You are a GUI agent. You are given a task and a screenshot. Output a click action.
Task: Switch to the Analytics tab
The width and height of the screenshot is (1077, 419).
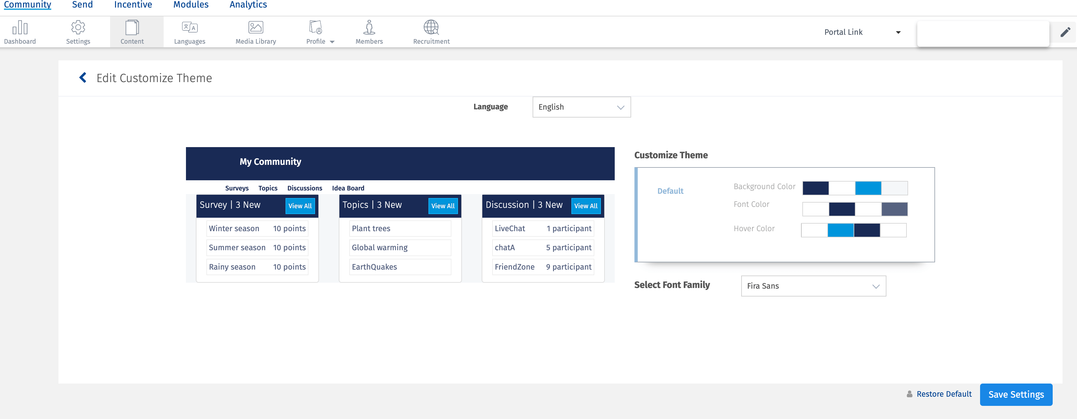coord(248,5)
